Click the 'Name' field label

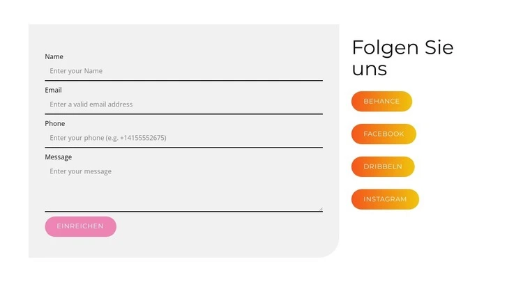tap(54, 56)
